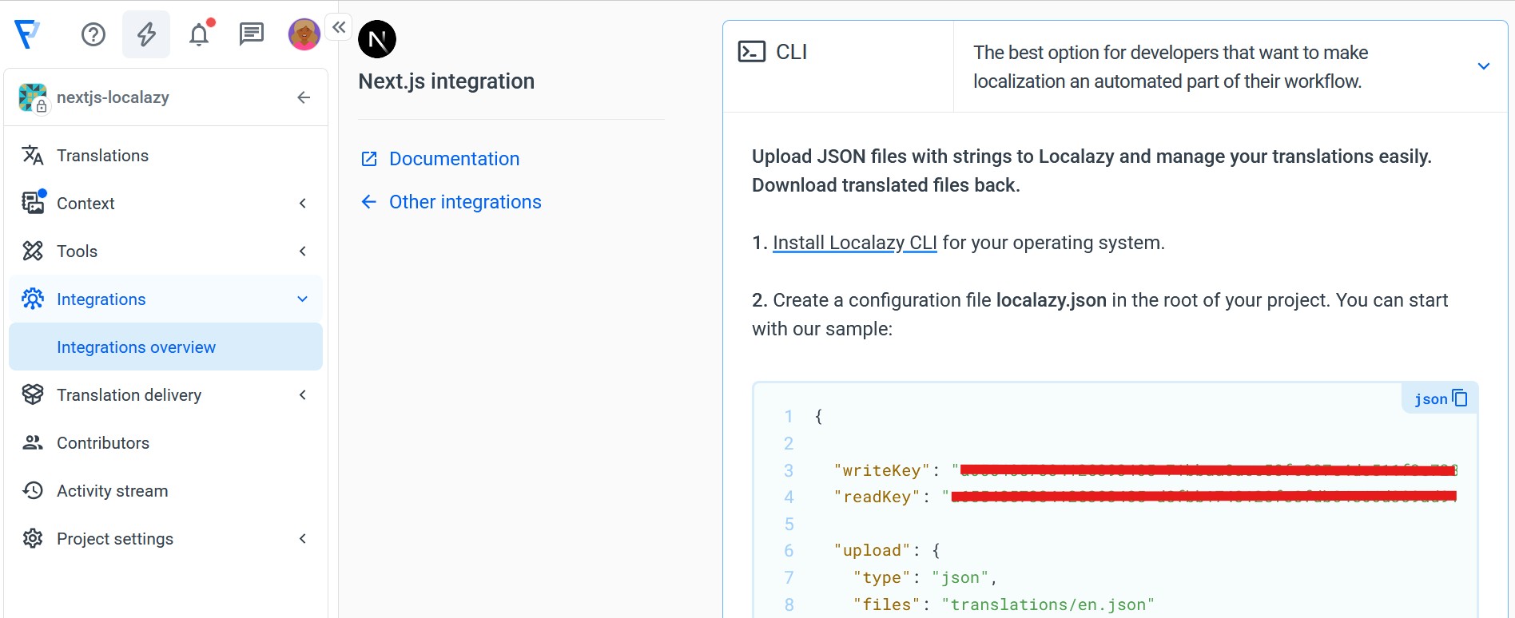Collapse sidebar with double chevron icon
The width and height of the screenshot is (1515, 618).
coord(339,27)
